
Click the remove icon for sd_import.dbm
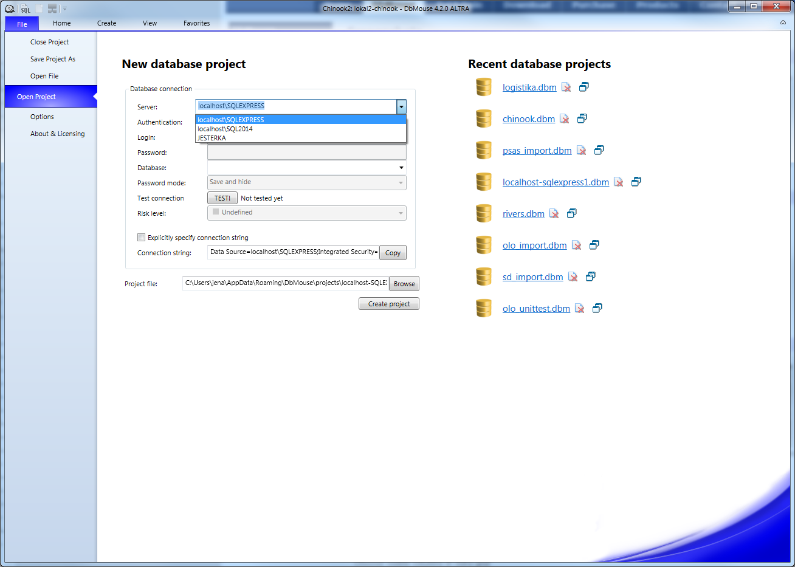(x=573, y=277)
